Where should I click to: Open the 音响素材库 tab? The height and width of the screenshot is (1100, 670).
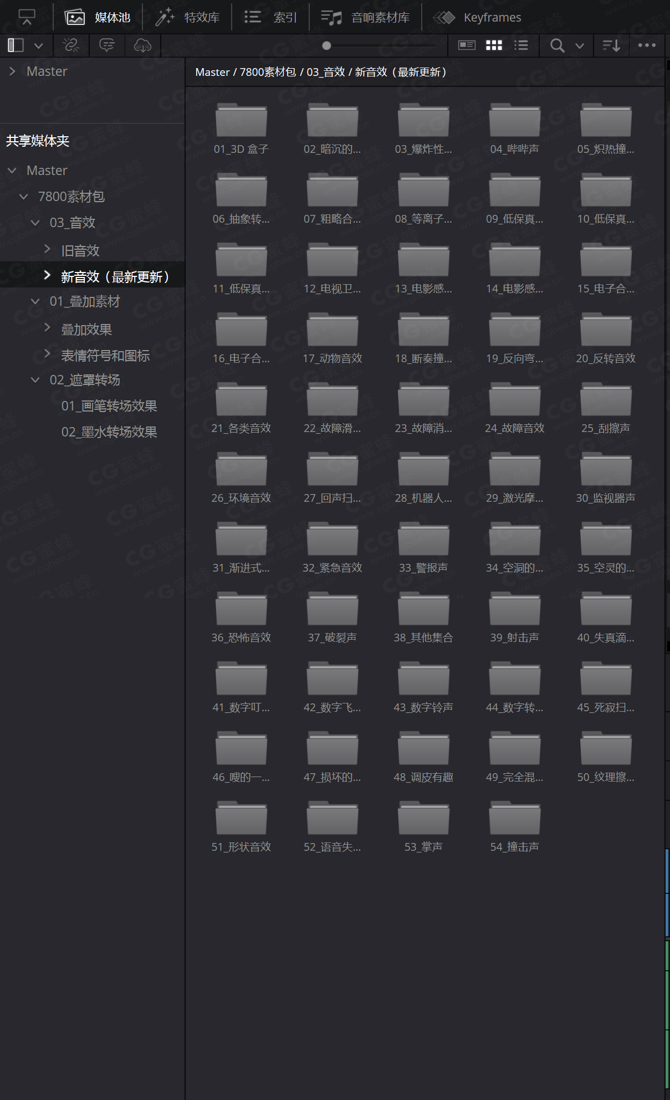pyautogui.click(x=365, y=17)
